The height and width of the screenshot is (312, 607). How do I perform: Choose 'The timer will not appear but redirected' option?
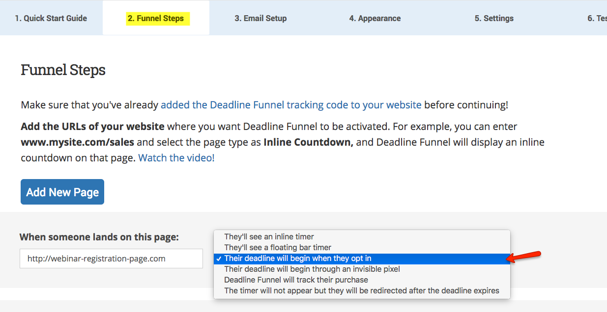click(x=362, y=290)
